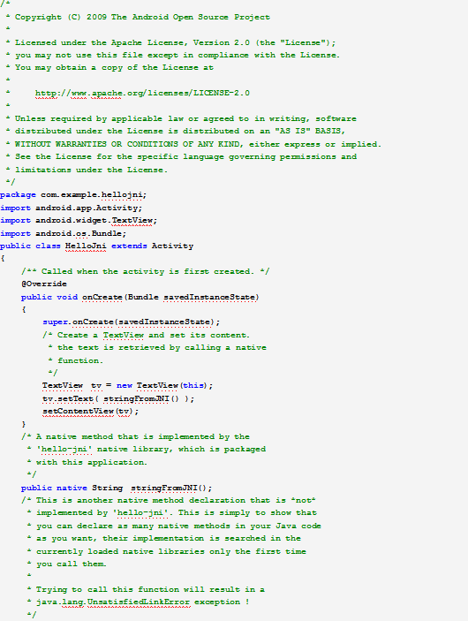Click stringFromJNI in the native method declaration
The image size is (468, 621).
(164, 488)
